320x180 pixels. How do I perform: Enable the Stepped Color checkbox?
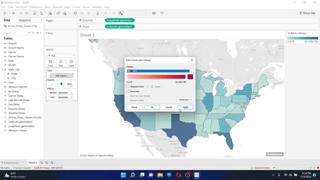pyautogui.click(x=128, y=86)
